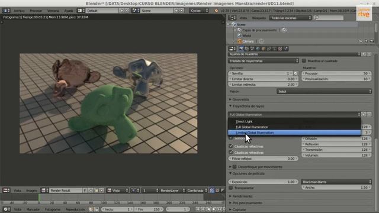Enable the Transparentar checkbox

tap(230, 188)
